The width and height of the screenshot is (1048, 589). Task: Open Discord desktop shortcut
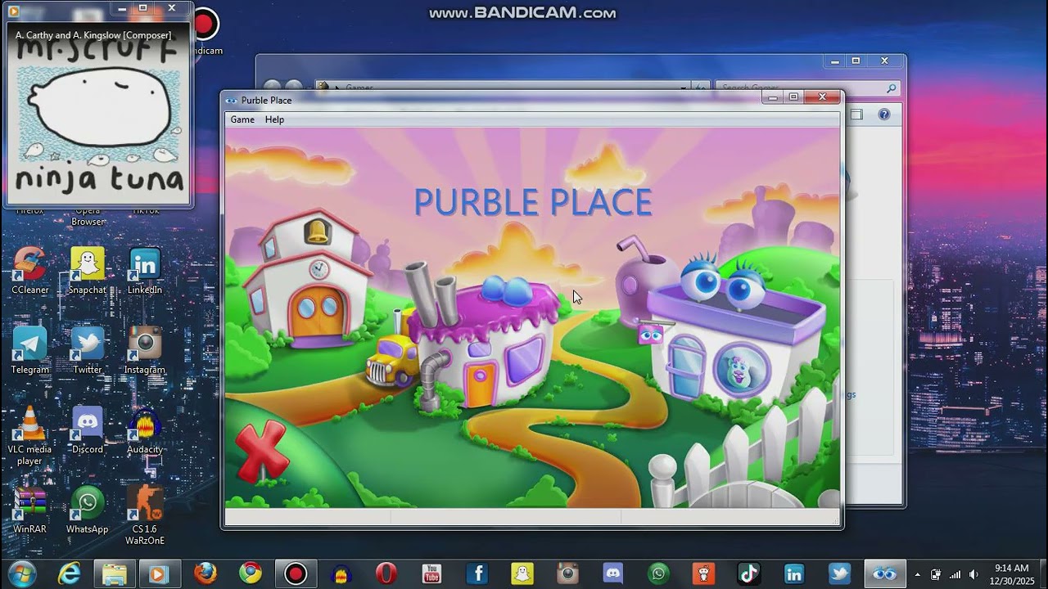click(x=88, y=430)
